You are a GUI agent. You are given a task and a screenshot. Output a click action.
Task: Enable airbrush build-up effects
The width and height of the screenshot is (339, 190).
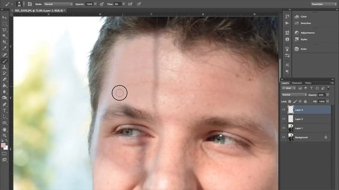(130, 4)
